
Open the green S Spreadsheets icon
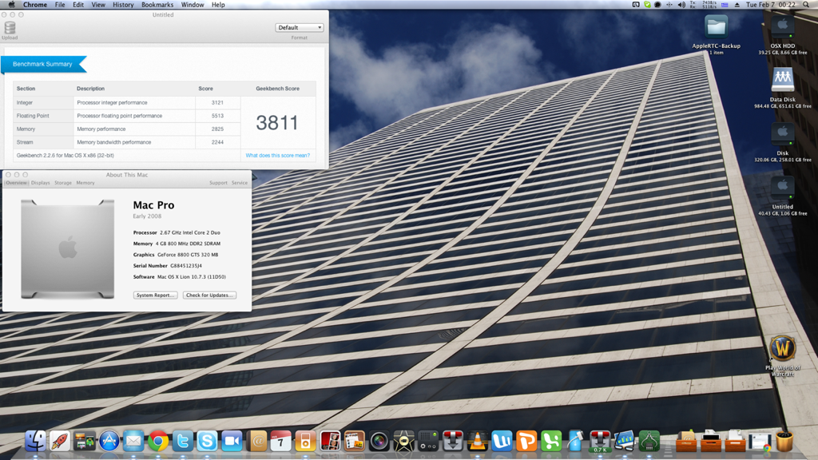pyautogui.click(x=551, y=441)
